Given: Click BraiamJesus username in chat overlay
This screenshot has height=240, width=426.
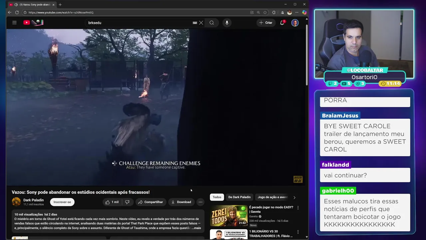Looking at the screenshot, I should coord(340,116).
